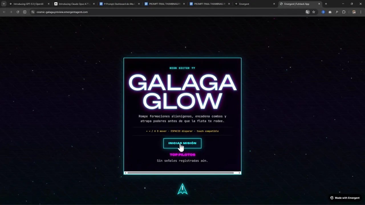Open the Made with Emergent badge
365x205 pixels.
(345, 198)
